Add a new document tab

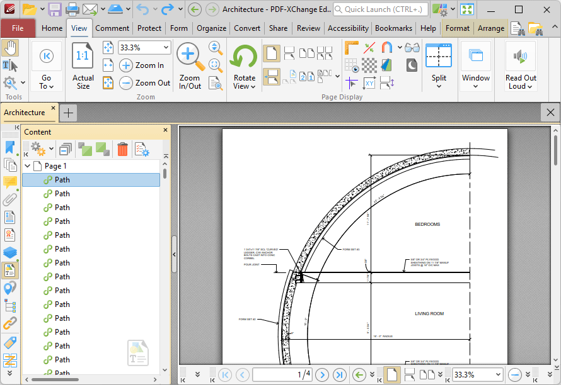[x=68, y=113]
